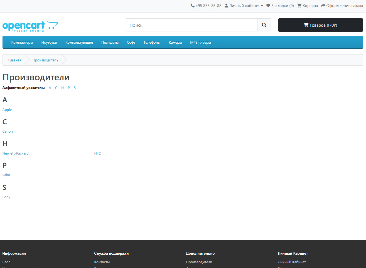This screenshot has width=366, height=268.
Task: Open the Sony manufacturer link
Action: [6, 197]
